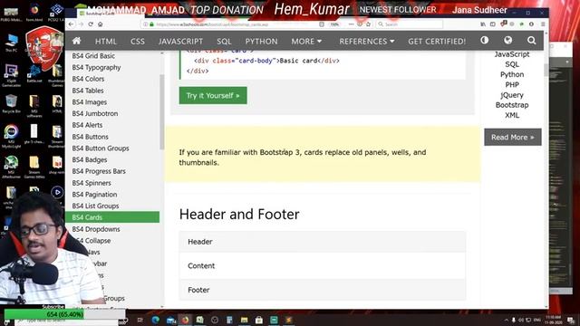Image resolution: width=580 pixels, height=326 pixels.
Task: Click the page vertical scrollbar thumb
Action: tap(546, 70)
